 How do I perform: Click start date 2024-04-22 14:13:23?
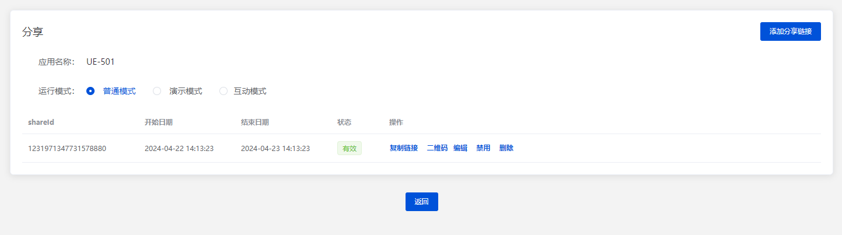tap(179, 148)
